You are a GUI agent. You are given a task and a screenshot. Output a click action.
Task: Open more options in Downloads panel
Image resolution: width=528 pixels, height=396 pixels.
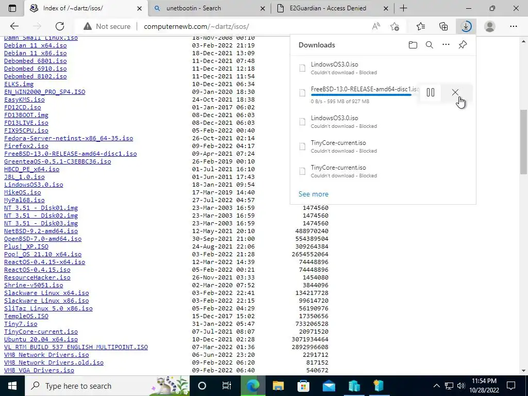coord(446,44)
